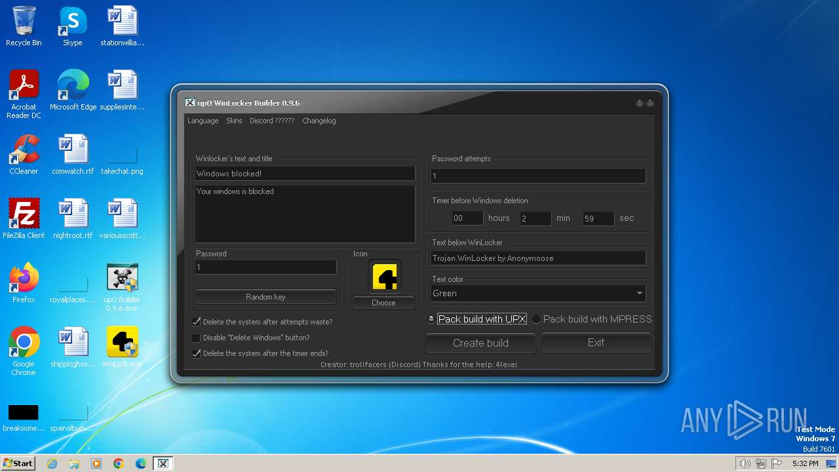Select the suppliesinte Word document icon
This screenshot has height=472, width=839.
tap(122, 90)
